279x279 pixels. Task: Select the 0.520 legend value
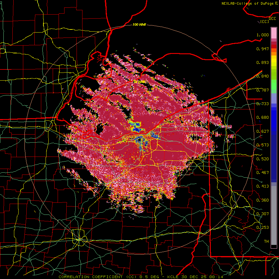click(x=263, y=159)
